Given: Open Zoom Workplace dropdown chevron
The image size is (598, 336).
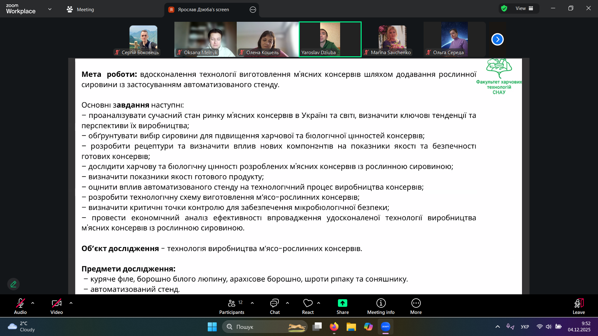Looking at the screenshot, I should 50,9.
